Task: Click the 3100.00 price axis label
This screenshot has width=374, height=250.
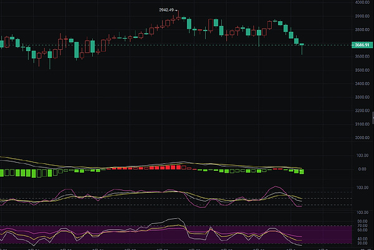Action: pos(362,125)
